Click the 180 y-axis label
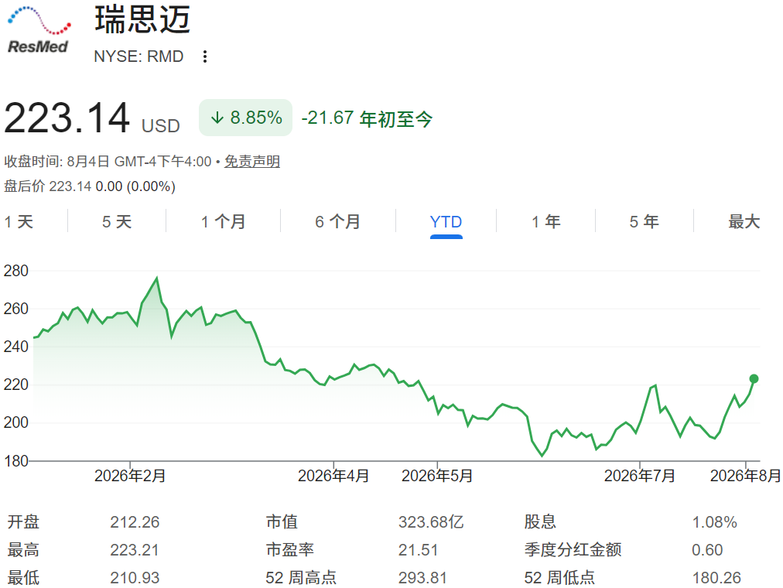 tap(16, 460)
